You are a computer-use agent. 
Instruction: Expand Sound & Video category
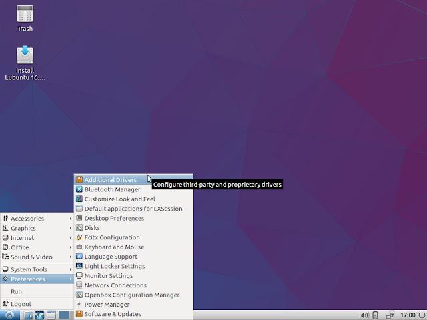click(x=37, y=257)
